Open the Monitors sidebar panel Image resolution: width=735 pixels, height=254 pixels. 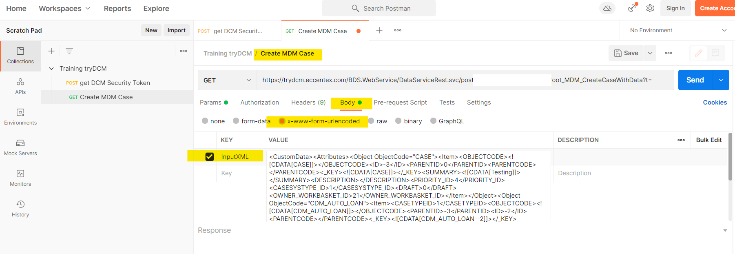pos(20,178)
